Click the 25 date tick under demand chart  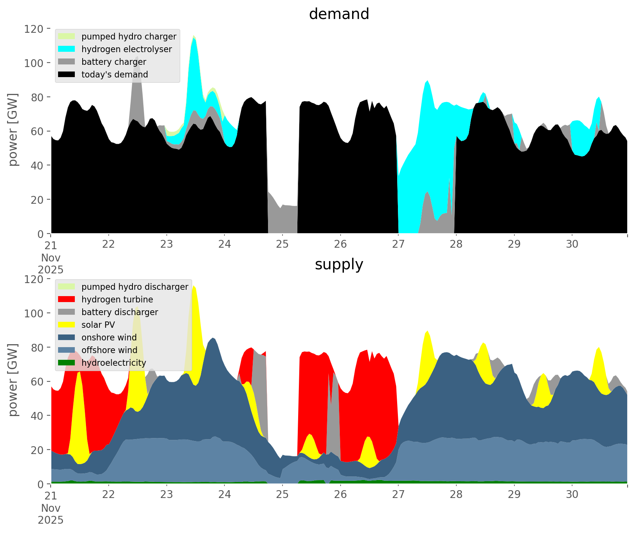282,244
